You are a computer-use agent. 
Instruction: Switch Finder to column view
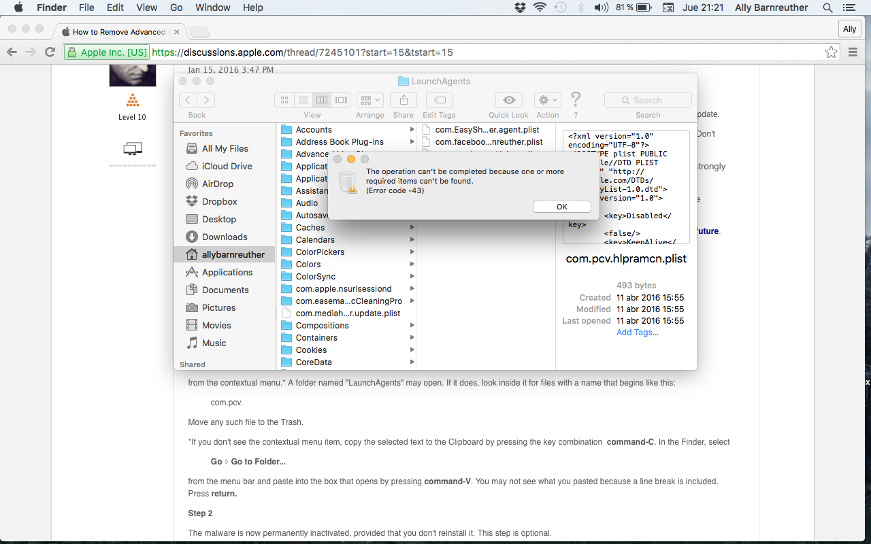click(322, 100)
